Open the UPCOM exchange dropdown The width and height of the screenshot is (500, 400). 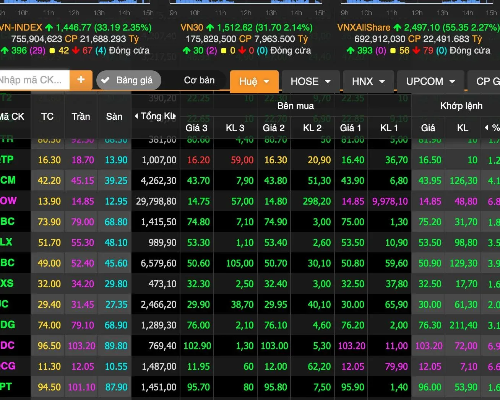[430, 81]
